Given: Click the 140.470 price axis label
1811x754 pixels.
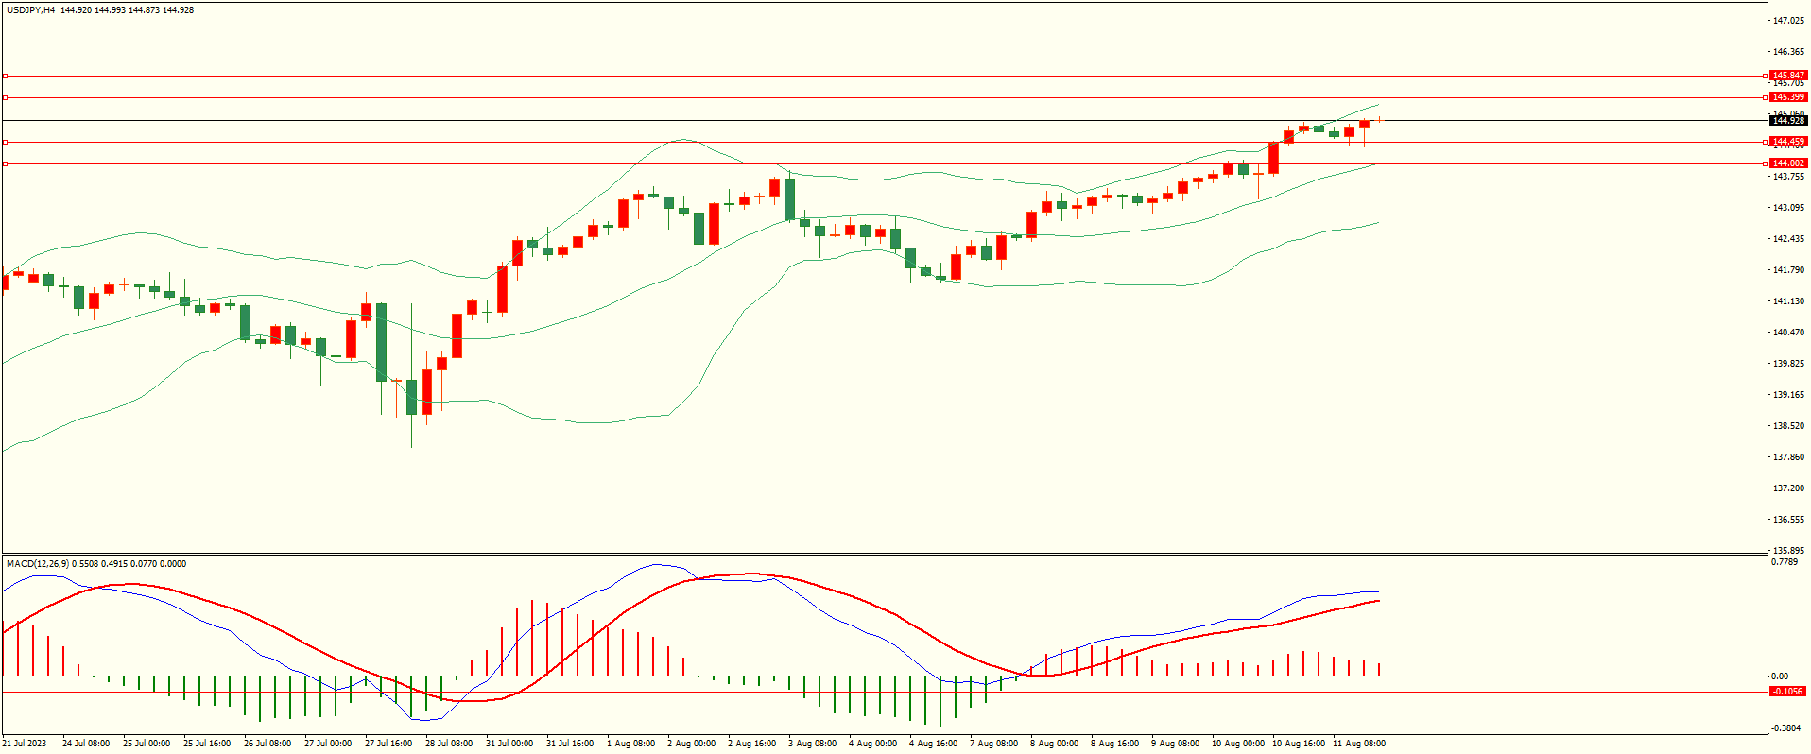Looking at the screenshot, I should [1789, 333].
